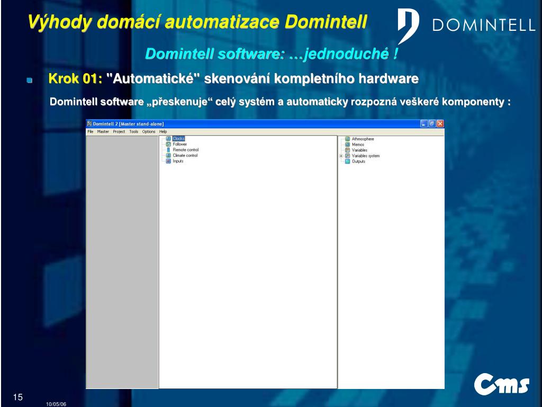
Task: Restore down the Domintell 2 window
Action: click(432, 123)
